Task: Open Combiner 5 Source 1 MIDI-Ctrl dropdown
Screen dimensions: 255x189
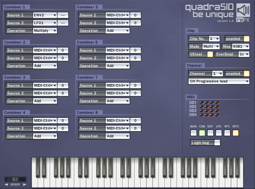Action: click(117, 15)
